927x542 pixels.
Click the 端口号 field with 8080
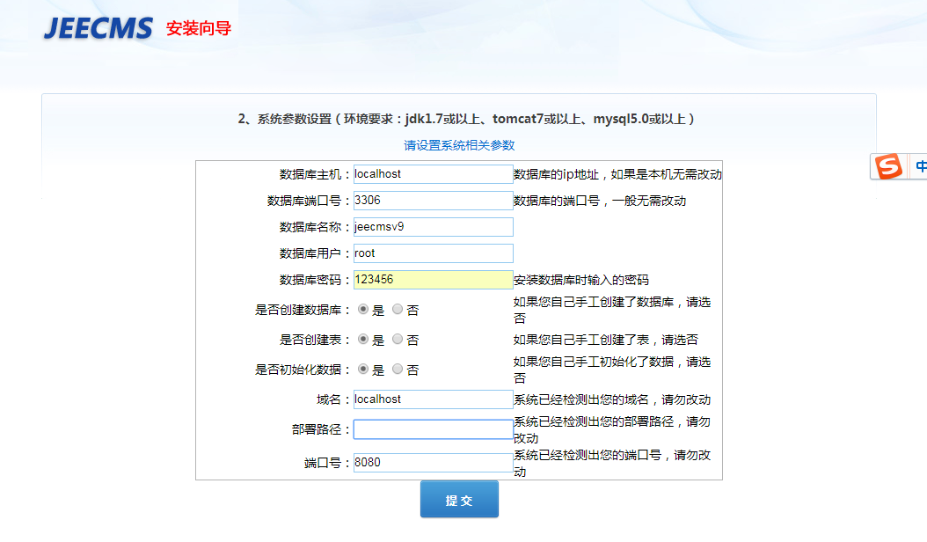[x=433, y=463]
